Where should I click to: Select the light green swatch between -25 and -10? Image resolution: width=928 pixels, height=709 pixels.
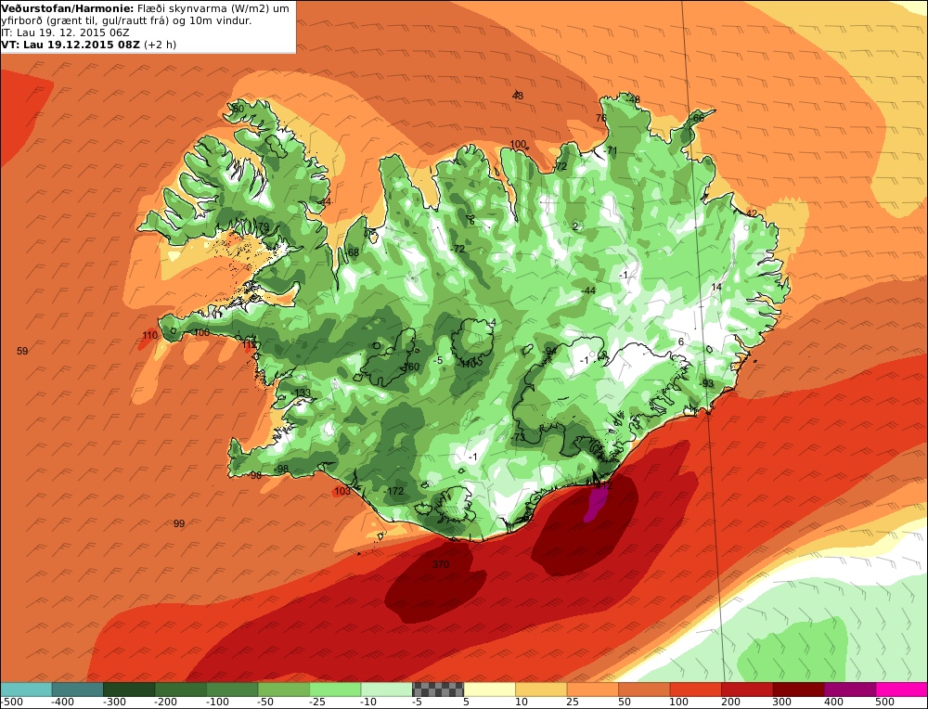click(x=335, y=689)
